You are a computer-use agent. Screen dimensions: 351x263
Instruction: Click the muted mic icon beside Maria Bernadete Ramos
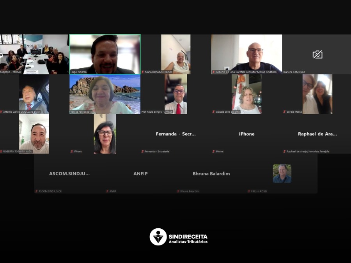tap(143, 72)
